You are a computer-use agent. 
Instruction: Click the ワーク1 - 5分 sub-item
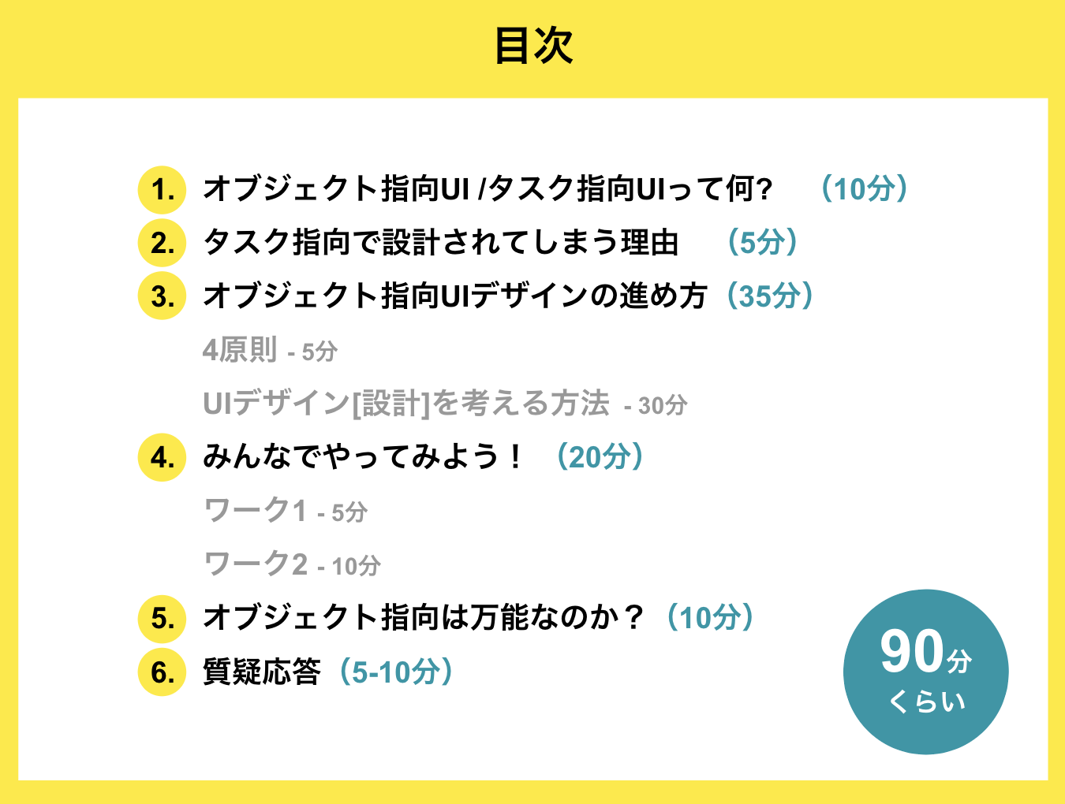[x=286, y=511]
